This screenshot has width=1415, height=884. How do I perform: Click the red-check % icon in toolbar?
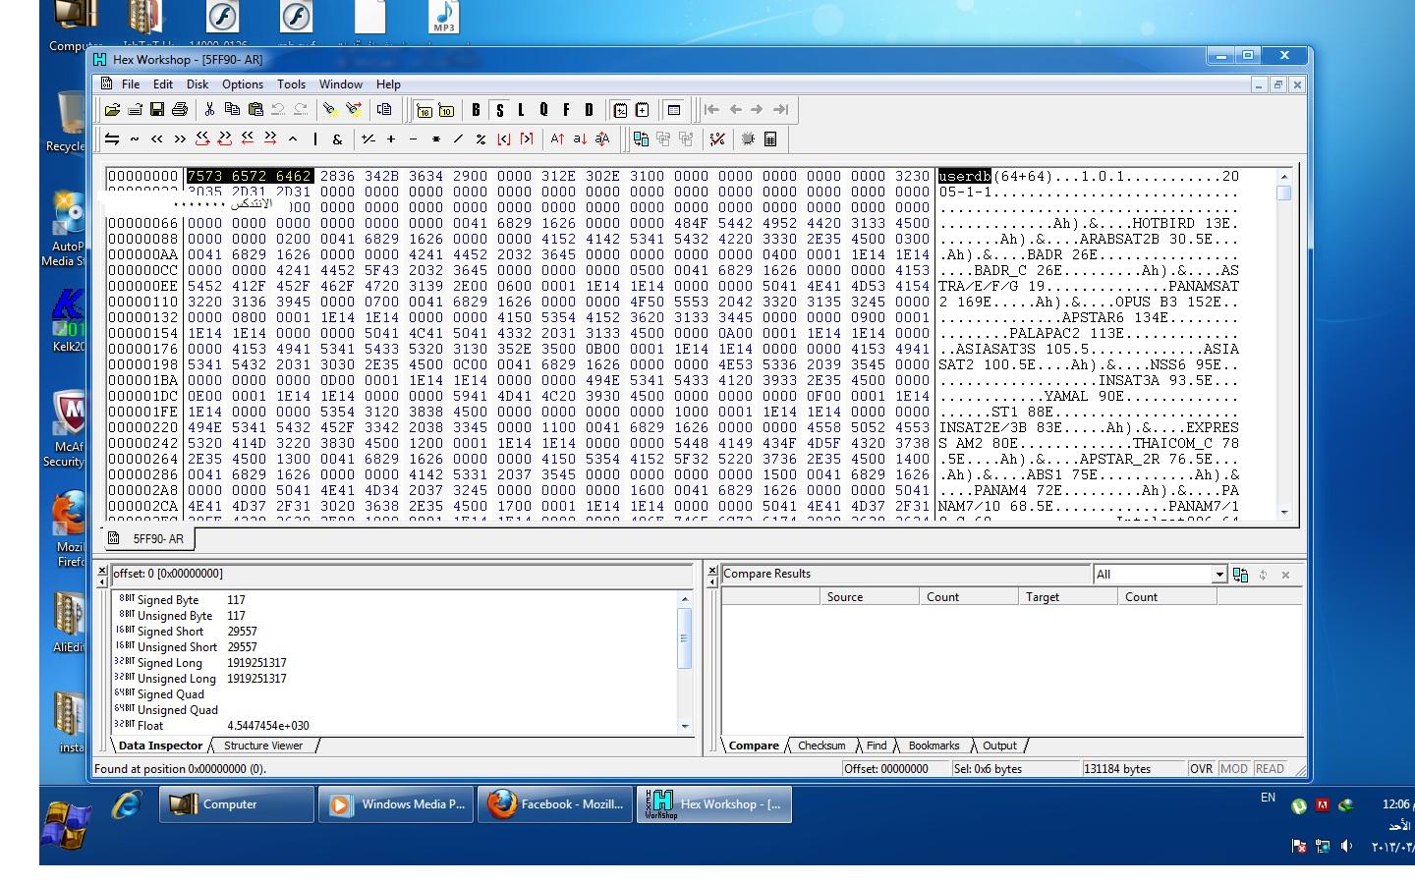[x=717, y=139]
